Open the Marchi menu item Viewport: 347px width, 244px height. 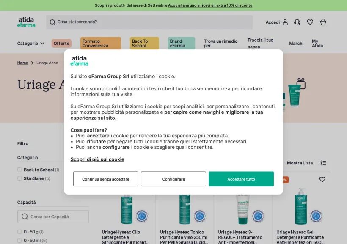[296, 44]
